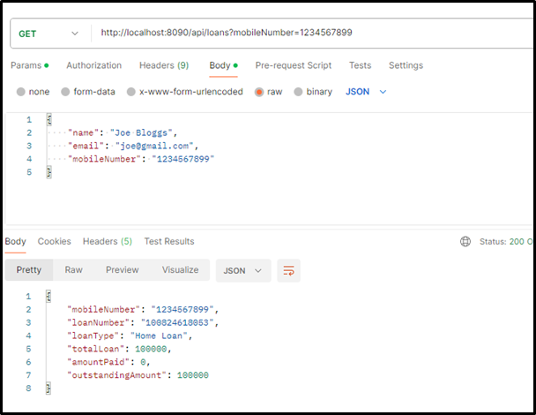The image size is (536, 415).
Task: Open the response JSON format dropdown
Action: (x=243, y=270)
